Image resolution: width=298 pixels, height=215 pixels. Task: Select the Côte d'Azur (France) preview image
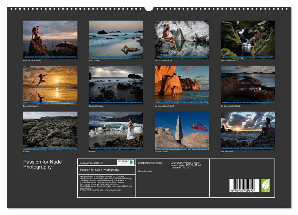click(x=50, y=38)
